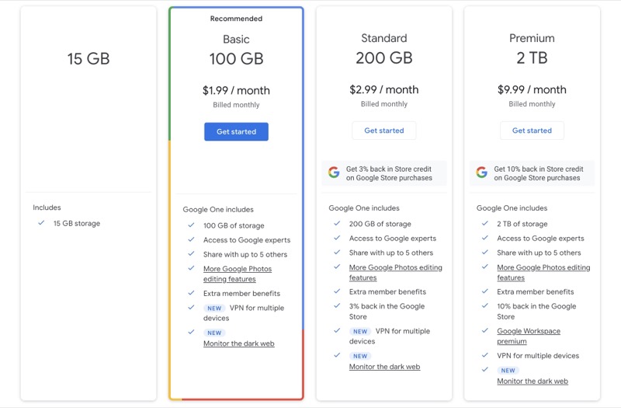
Task: Click the checkmark next to 100 GB of storage
Action: [191, 225]
